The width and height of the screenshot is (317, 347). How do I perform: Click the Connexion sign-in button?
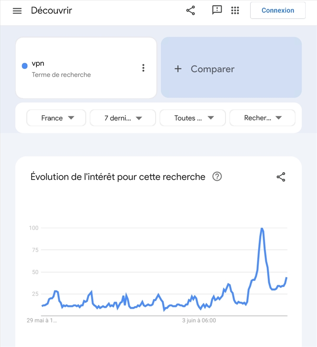[278, 10]
